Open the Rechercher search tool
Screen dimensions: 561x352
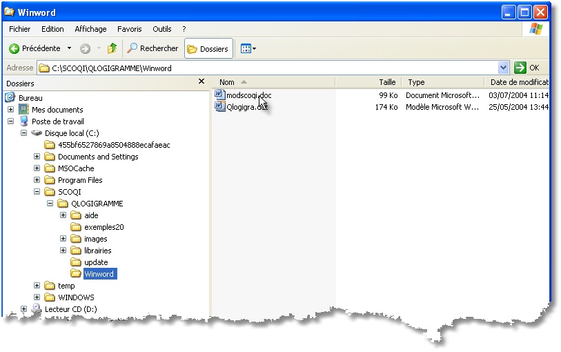(x=152, y=48)
